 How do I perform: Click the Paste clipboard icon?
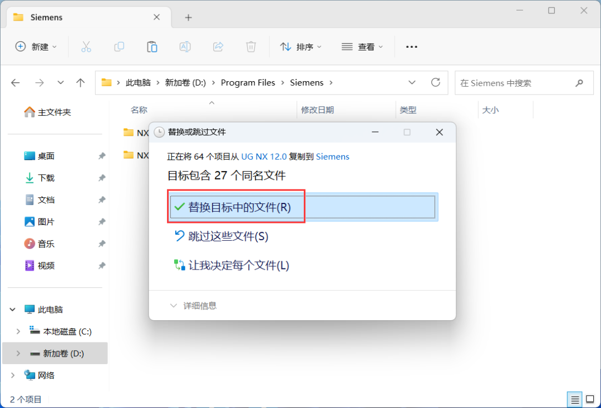[x=152, y=47]
